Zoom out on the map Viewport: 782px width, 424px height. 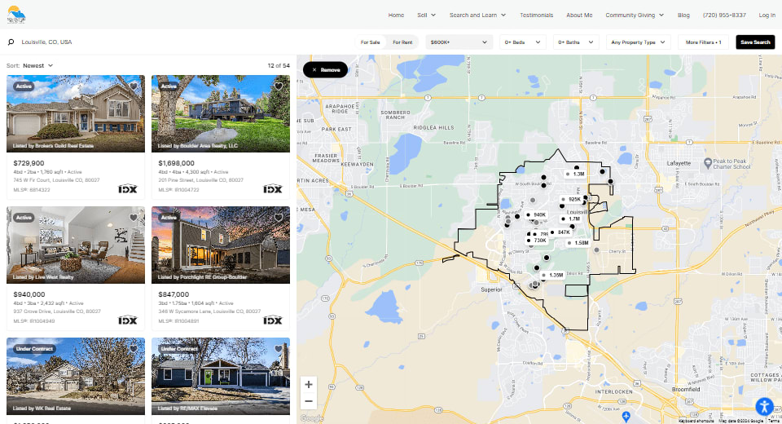point(309,401)
